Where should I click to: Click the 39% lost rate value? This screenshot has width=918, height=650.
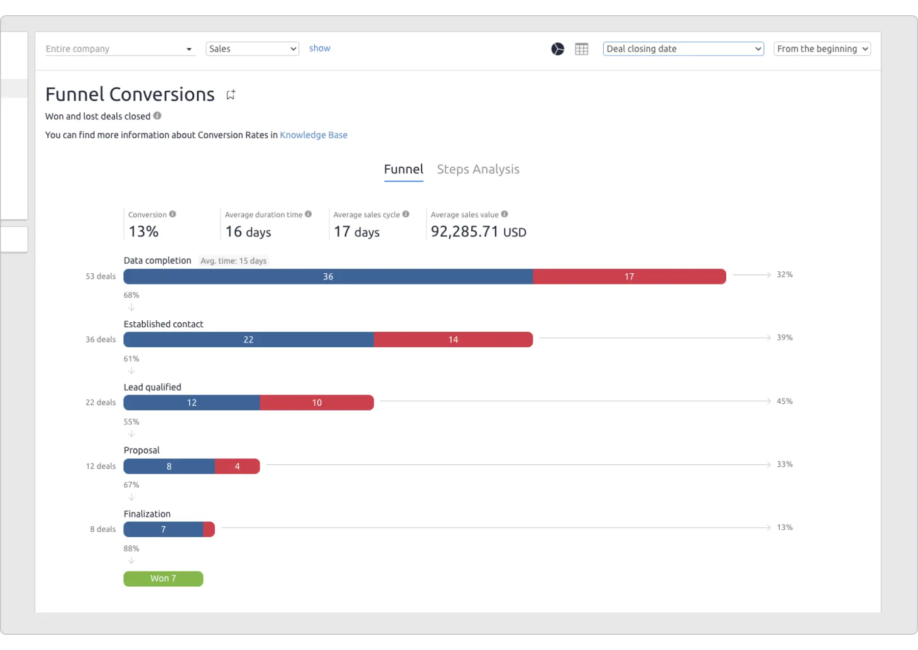point(784,337)
